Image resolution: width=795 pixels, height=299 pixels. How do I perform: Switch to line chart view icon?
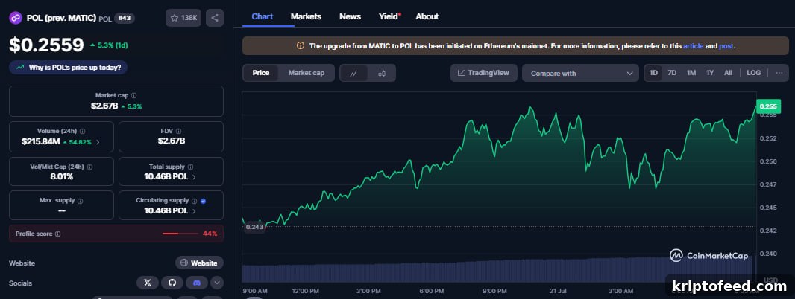[354, 73]
